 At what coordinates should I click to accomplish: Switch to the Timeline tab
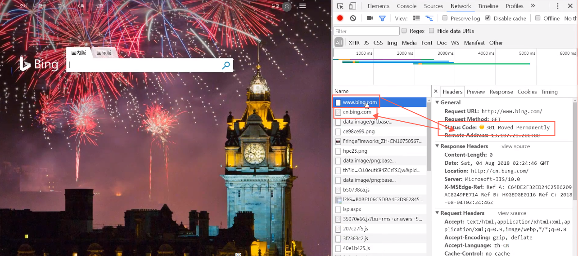click(x=488, y=6)
